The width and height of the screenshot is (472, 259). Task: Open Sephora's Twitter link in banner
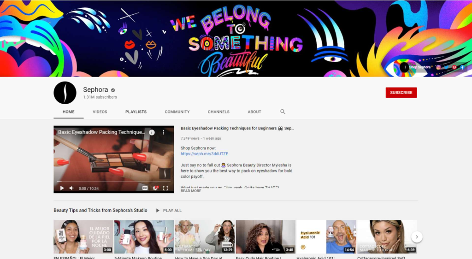[x=446, y=67]
